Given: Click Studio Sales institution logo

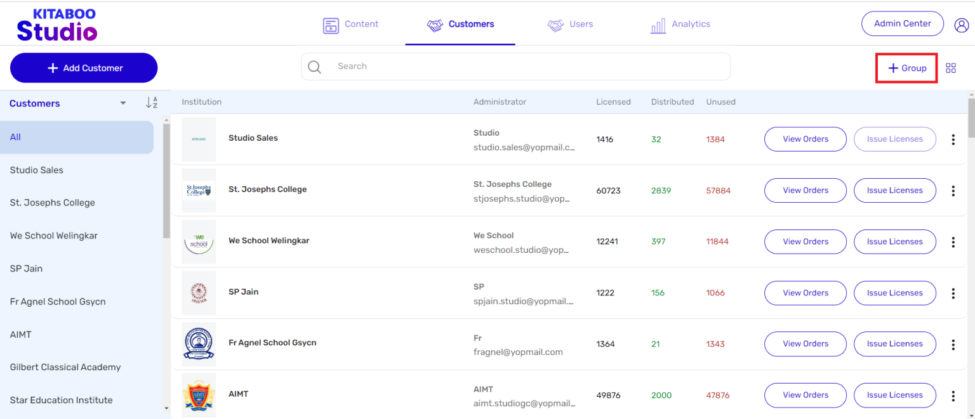Looking at the screenshot, I should (199, 139).
